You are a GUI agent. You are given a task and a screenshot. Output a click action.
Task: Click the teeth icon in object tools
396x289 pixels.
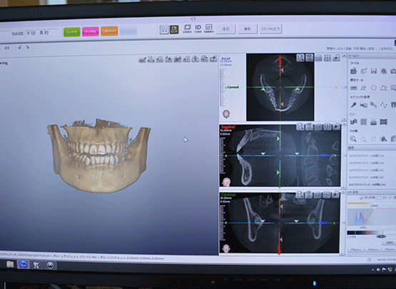point(393,105)
